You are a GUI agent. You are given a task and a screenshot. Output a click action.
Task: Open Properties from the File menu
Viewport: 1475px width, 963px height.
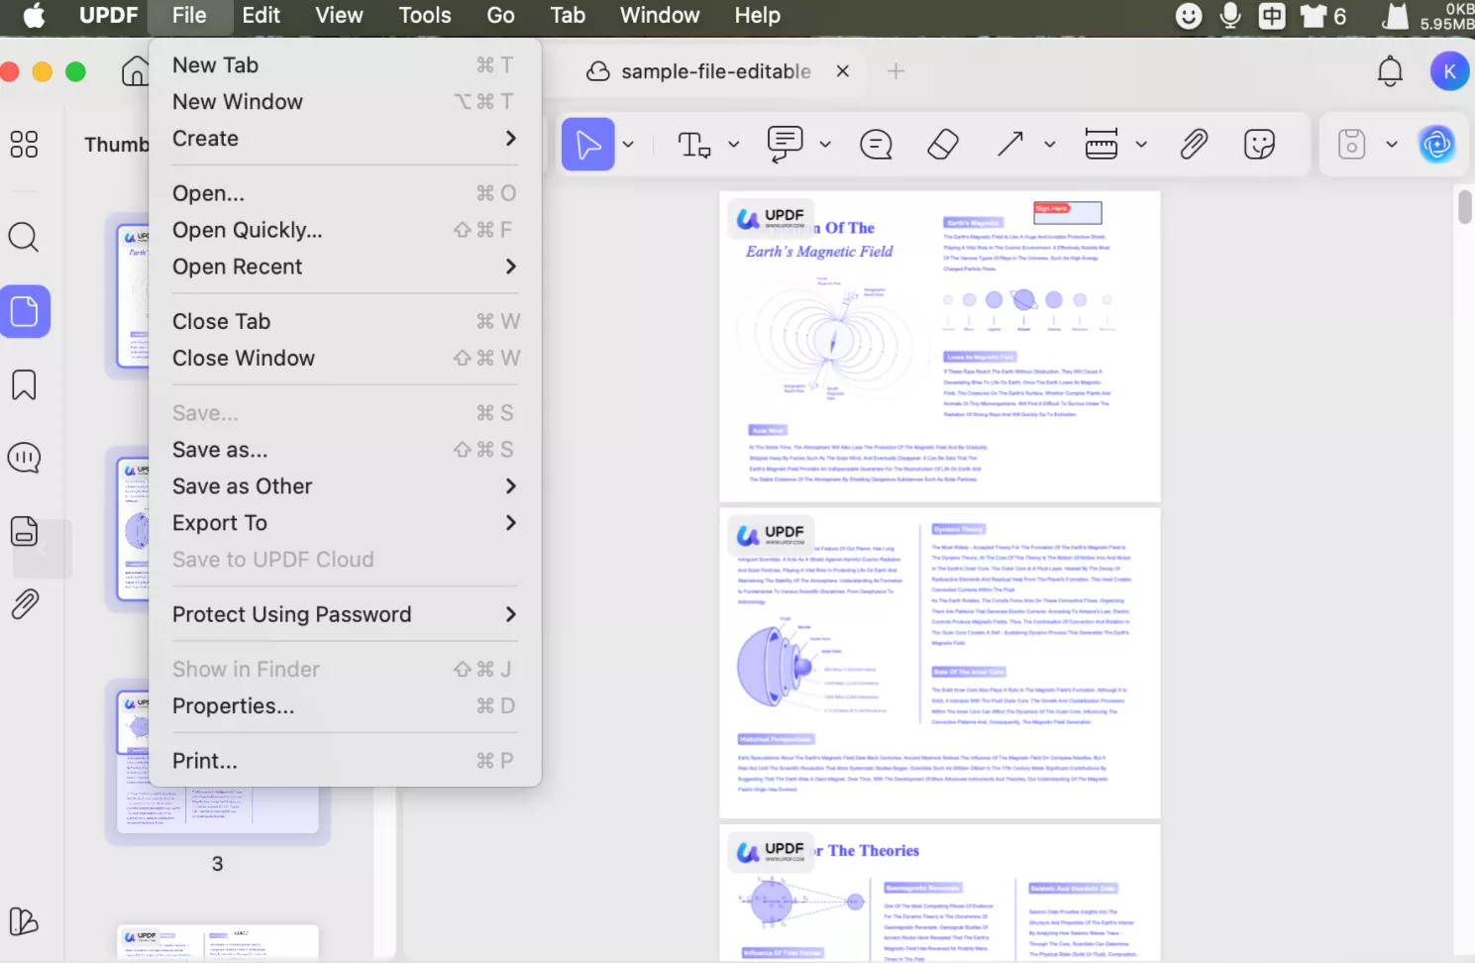point(234,705)
